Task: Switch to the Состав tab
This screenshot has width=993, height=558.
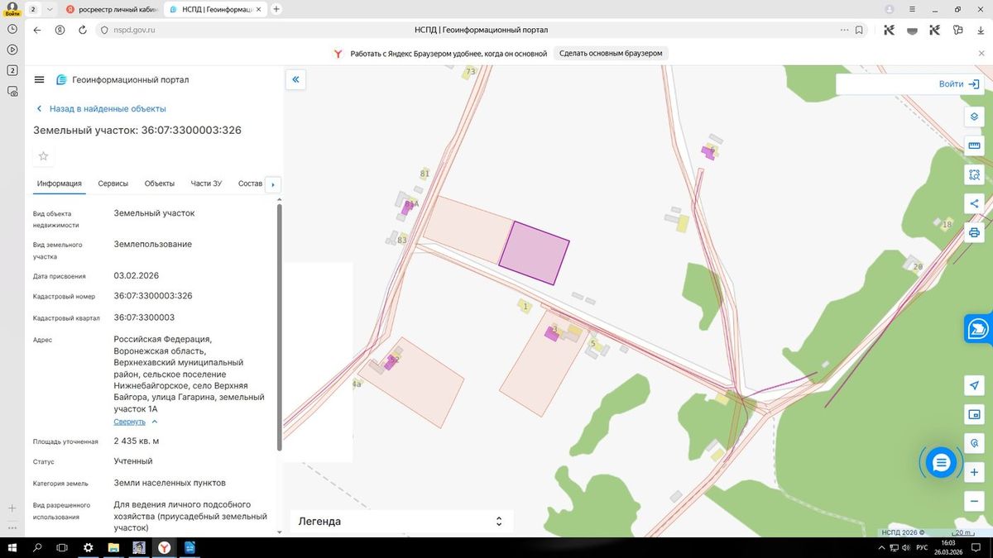Action: pos(250,184)
